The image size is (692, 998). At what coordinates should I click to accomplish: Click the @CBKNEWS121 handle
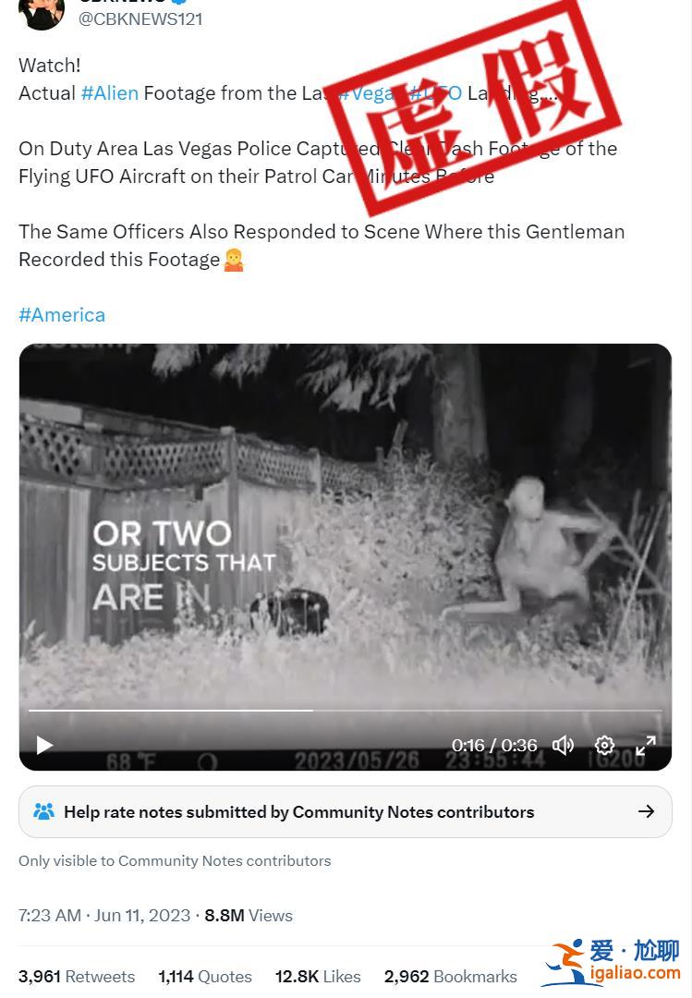[x=140, y=18]
